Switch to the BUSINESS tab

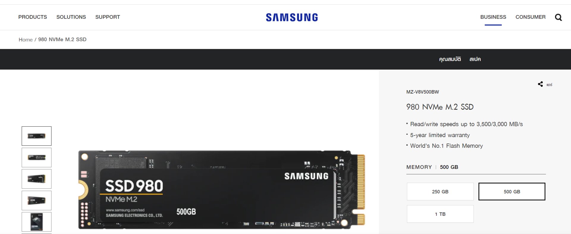493,17
